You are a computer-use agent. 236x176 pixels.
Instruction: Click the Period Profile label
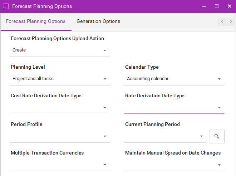26,124
